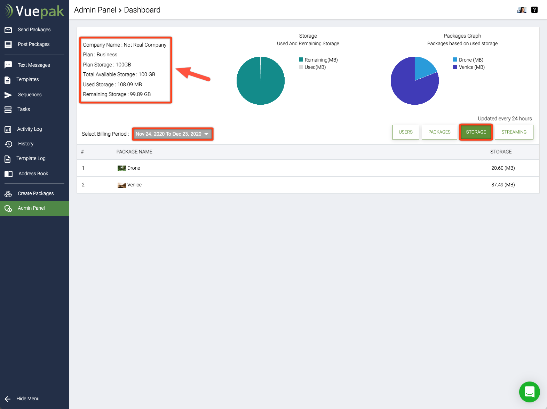The height and width of the screenshot is (409, 547).
Task: Click the 20.60 (MB) storage value
Action: [503, 168]
